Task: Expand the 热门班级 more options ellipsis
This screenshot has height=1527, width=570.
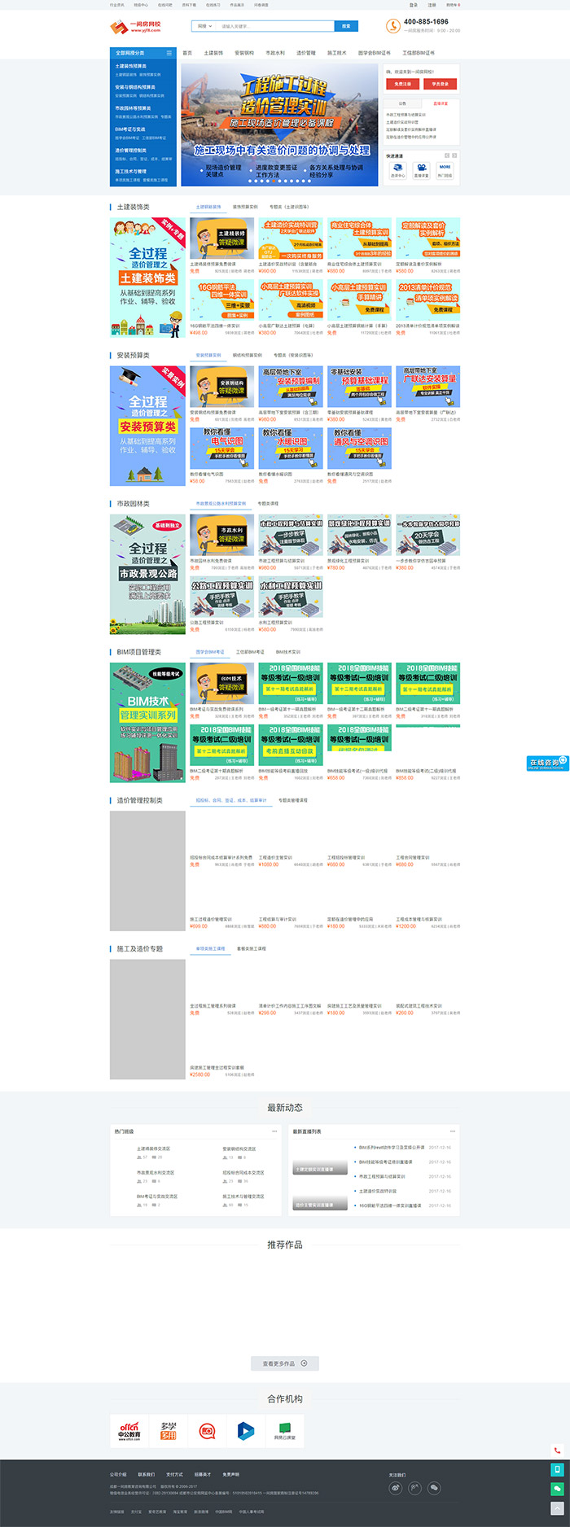Action: (x=274, y=1131)
